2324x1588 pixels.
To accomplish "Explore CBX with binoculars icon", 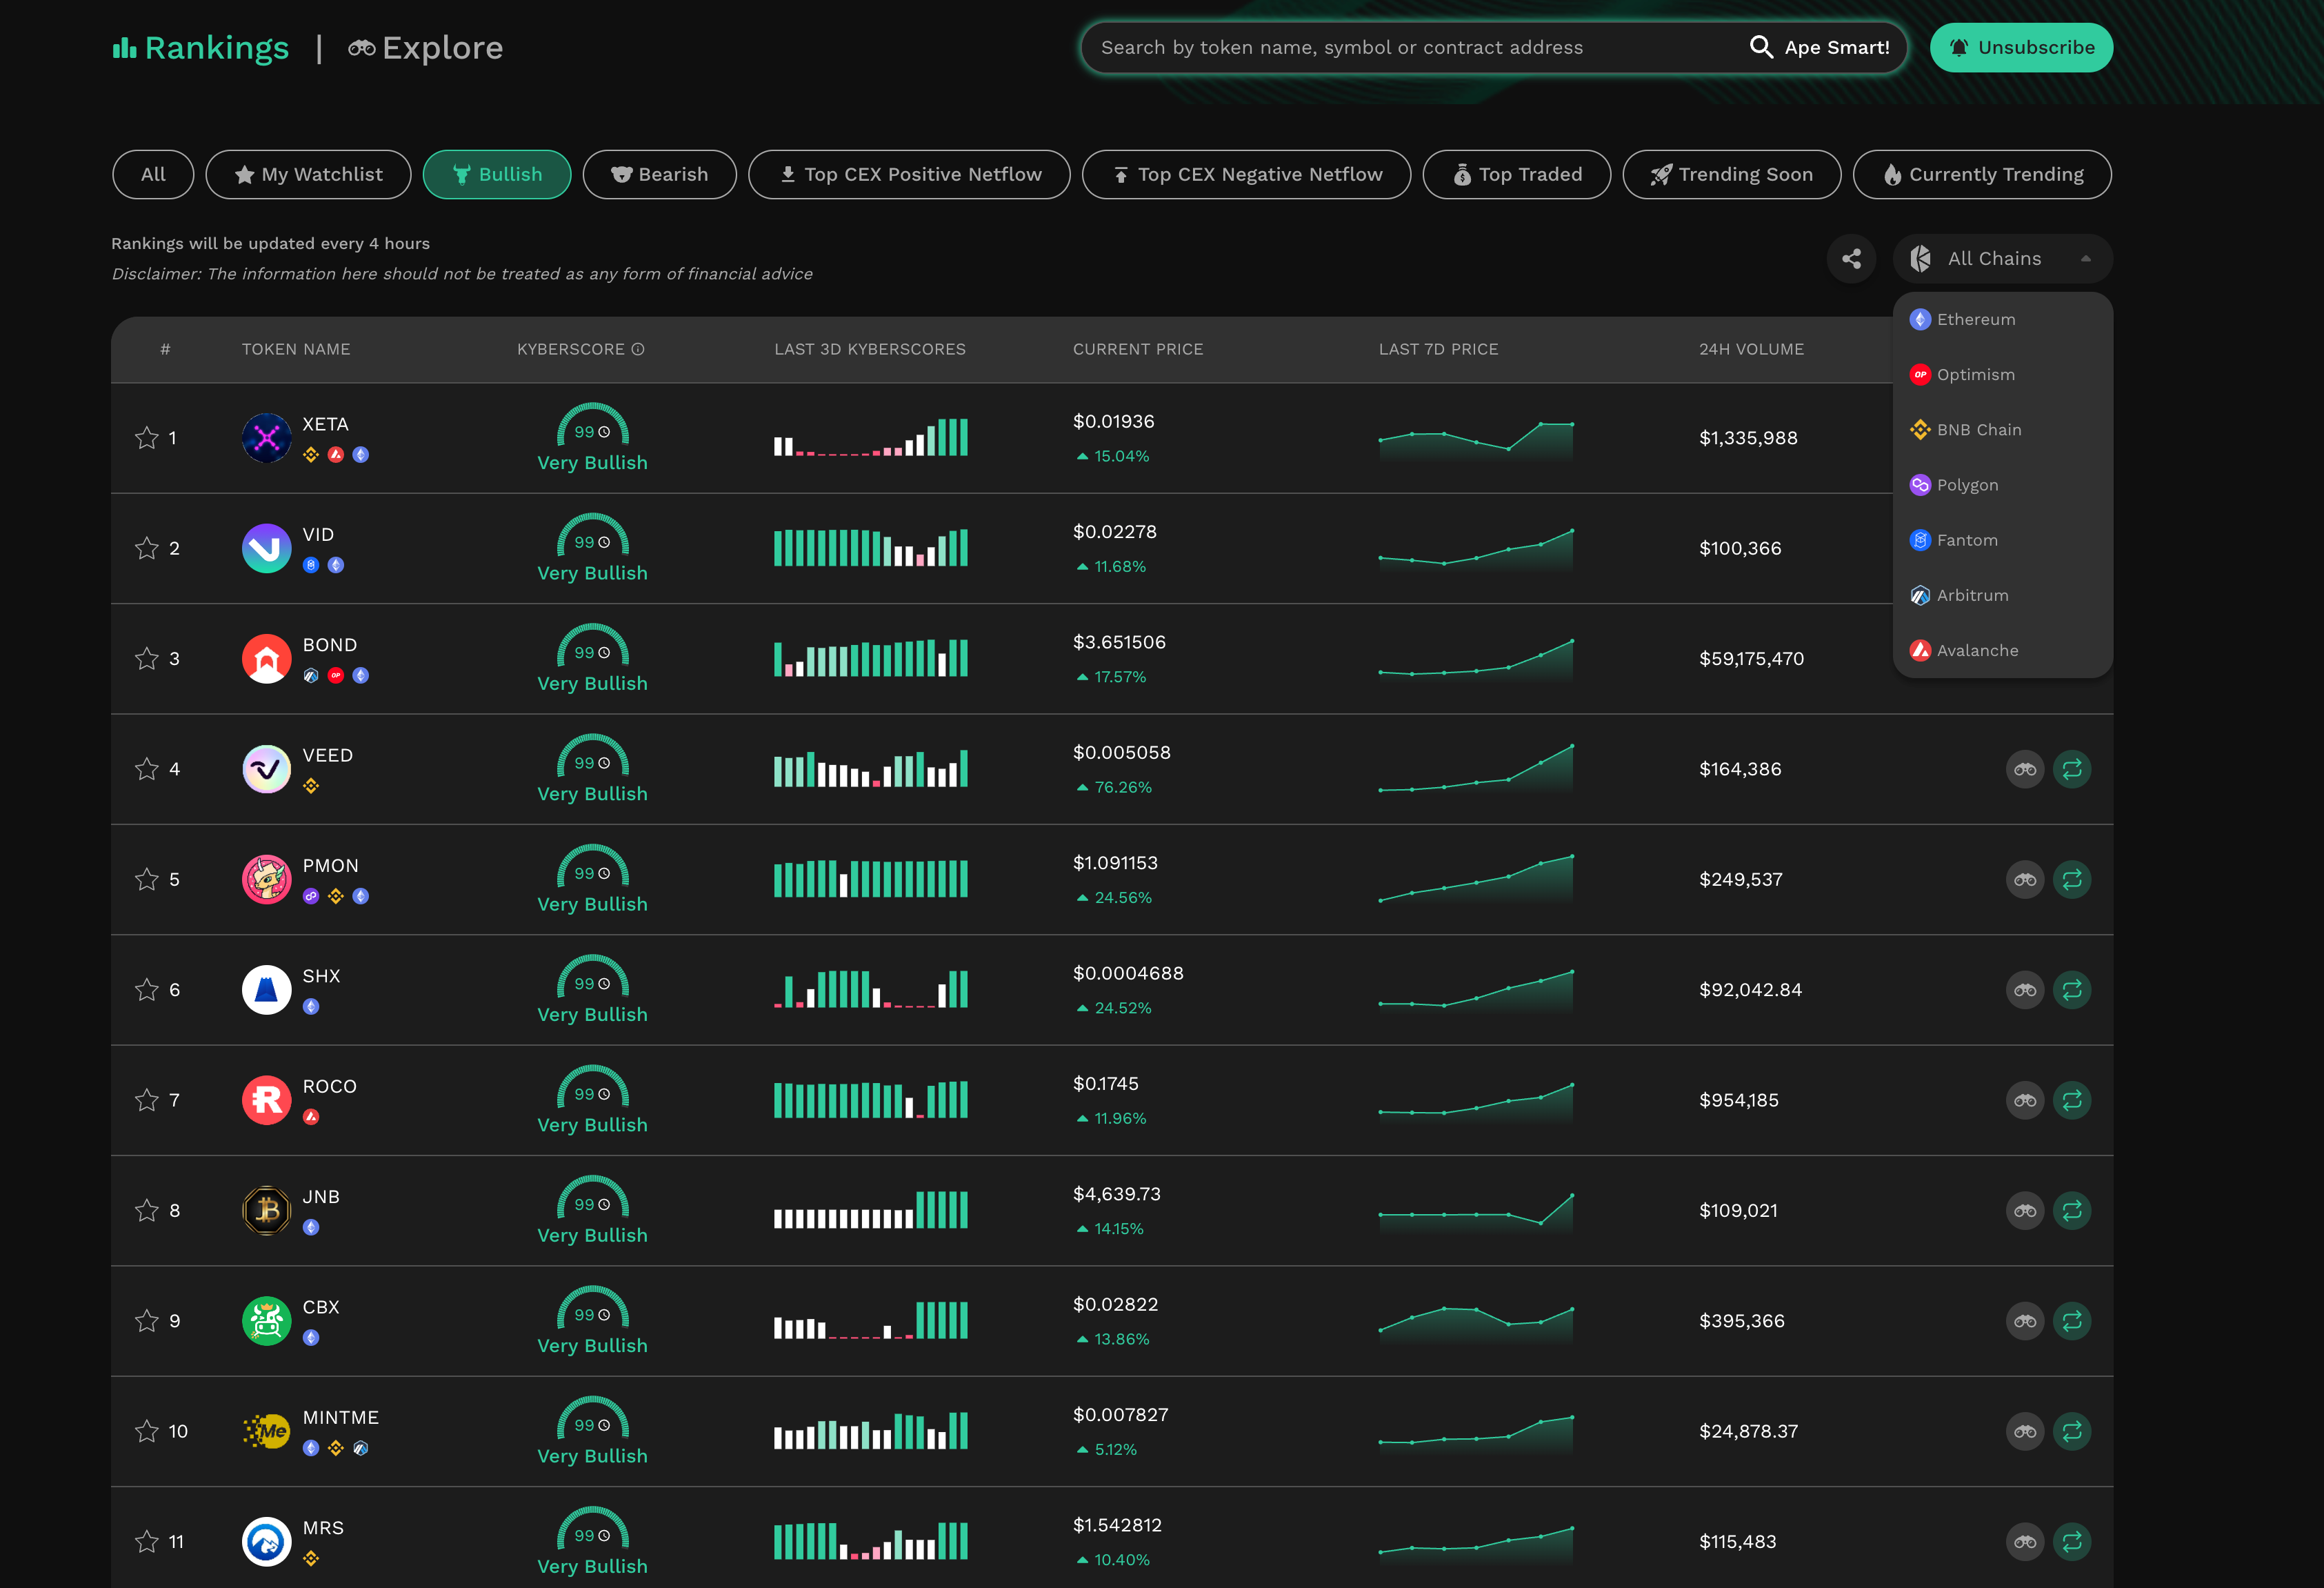I will pos(2025,1321).
